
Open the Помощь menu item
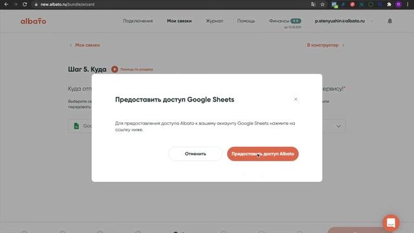[x=246, y=21]
